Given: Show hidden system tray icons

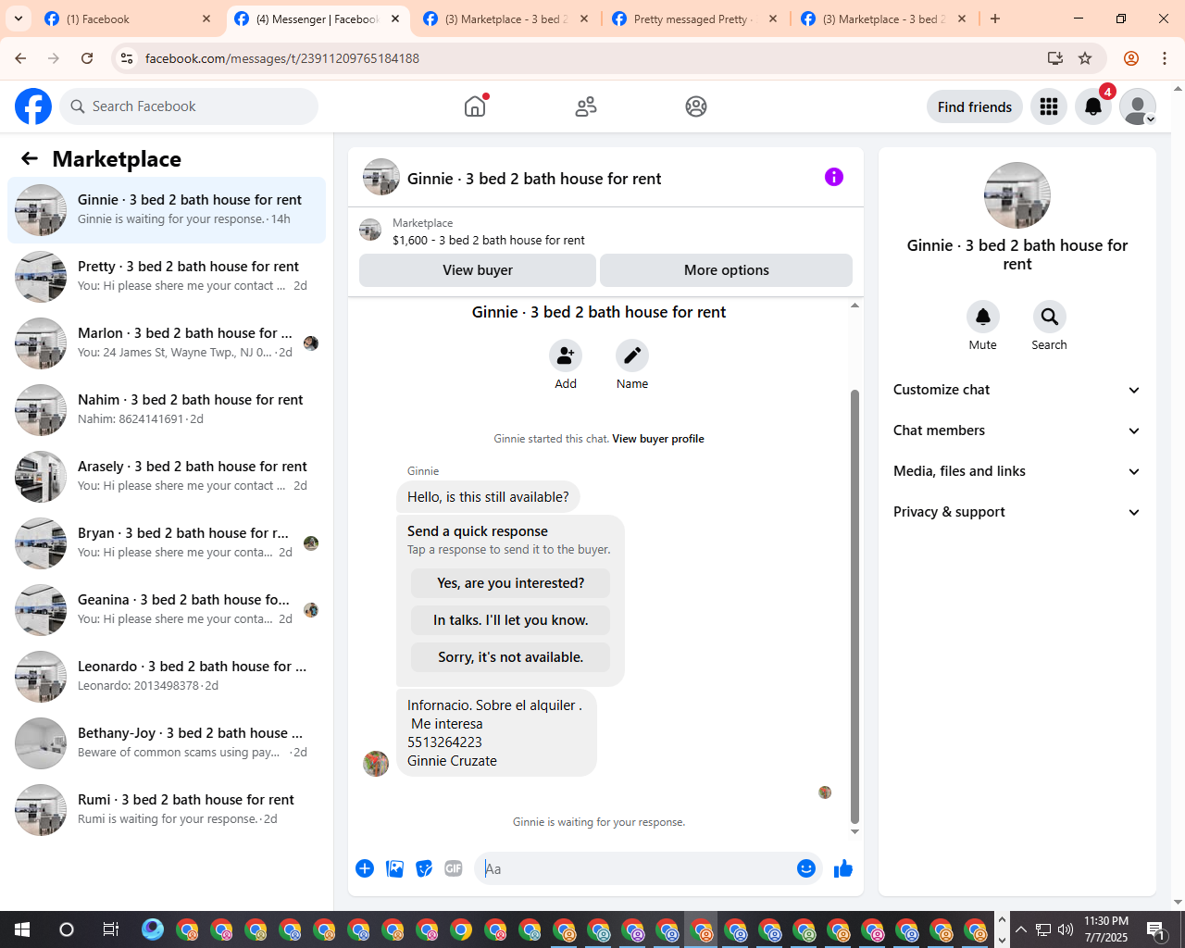Looking at the screenshot, I should [1021, 929].
